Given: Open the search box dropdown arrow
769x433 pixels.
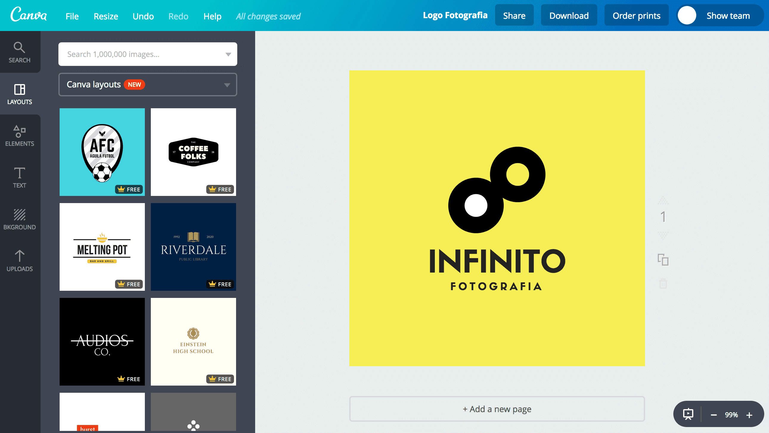Looking at the screenshot, I should coord(228,54).
